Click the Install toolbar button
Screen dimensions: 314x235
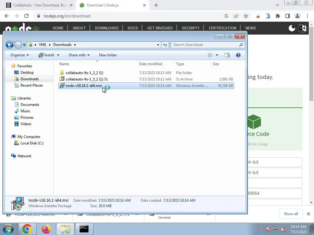tap(46, 55)
